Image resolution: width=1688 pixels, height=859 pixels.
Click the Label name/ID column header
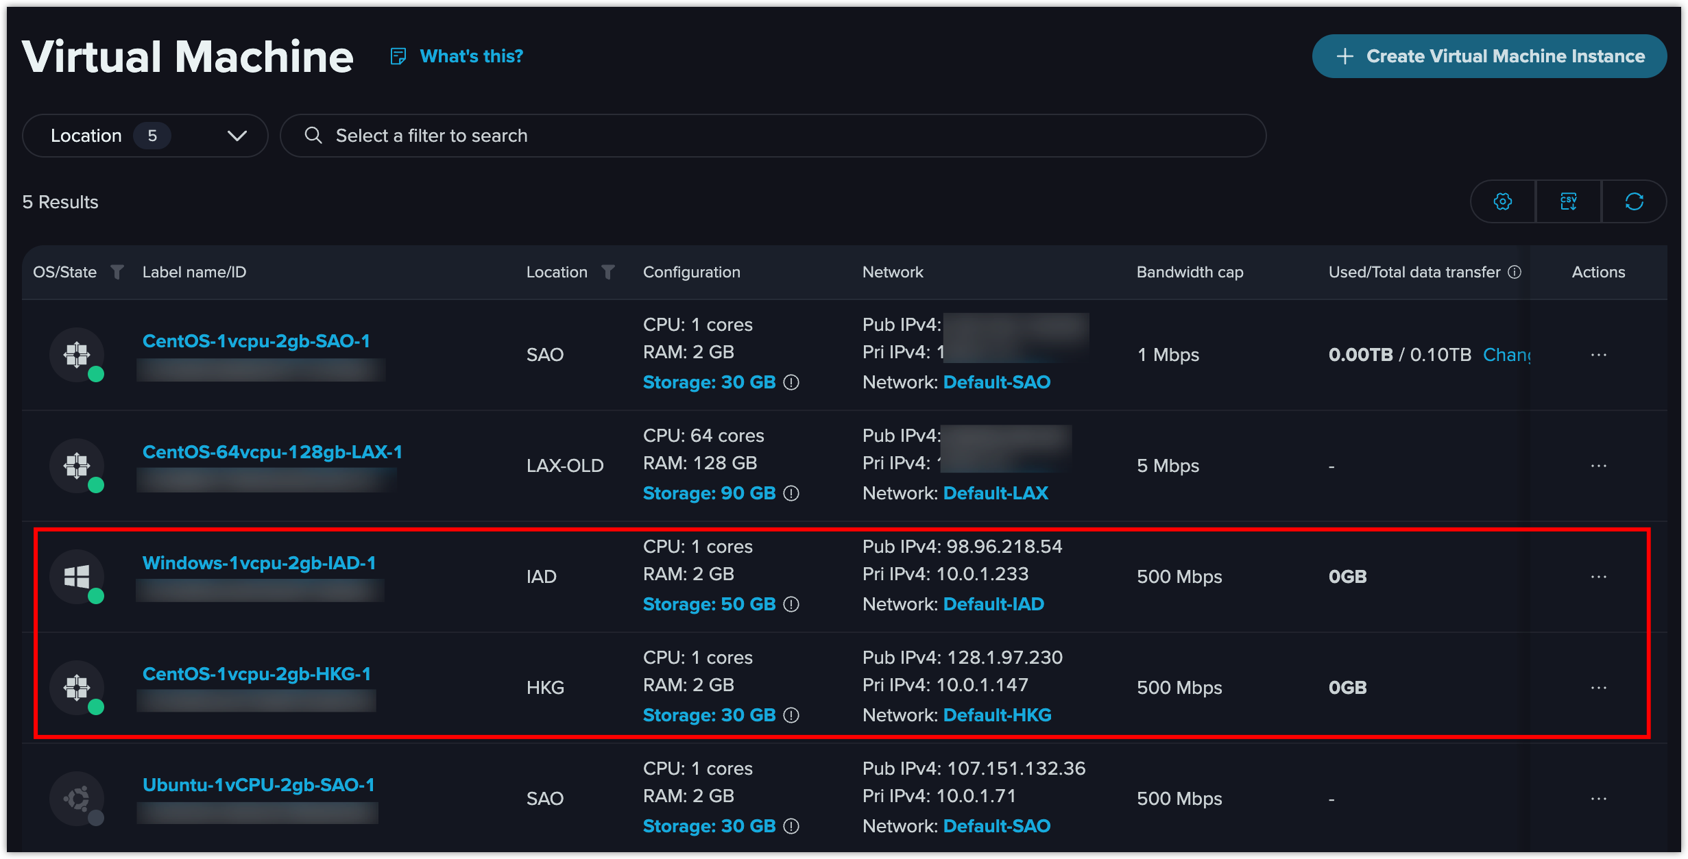(194, 272)
